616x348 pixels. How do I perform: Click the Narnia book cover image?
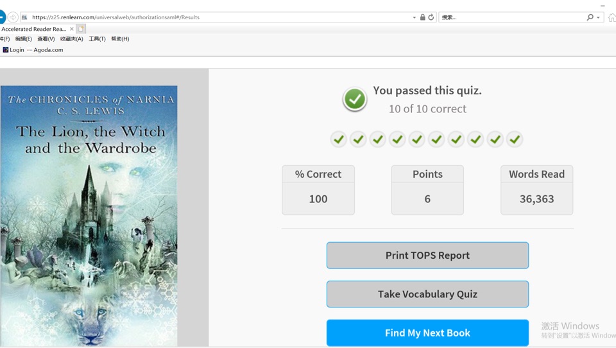tap(89, 216)
